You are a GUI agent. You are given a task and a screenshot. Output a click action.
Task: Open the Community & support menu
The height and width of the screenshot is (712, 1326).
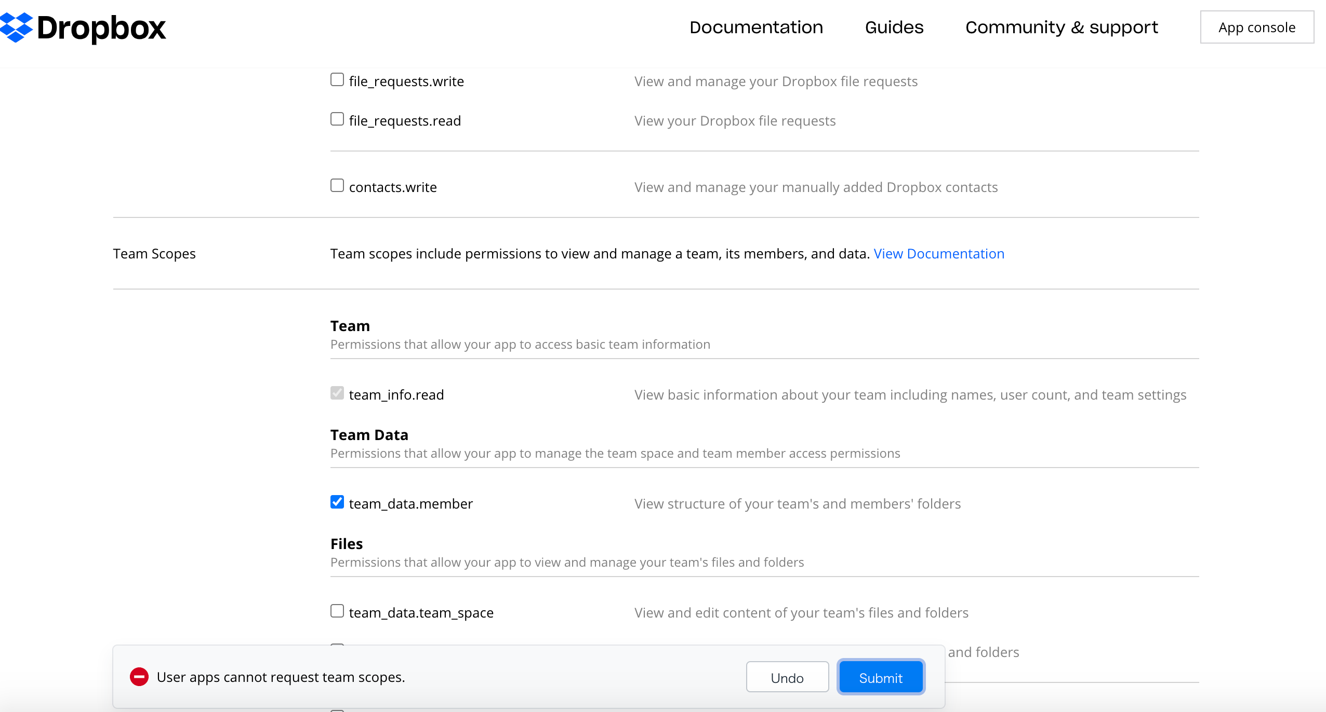(x=1062, y=27)
